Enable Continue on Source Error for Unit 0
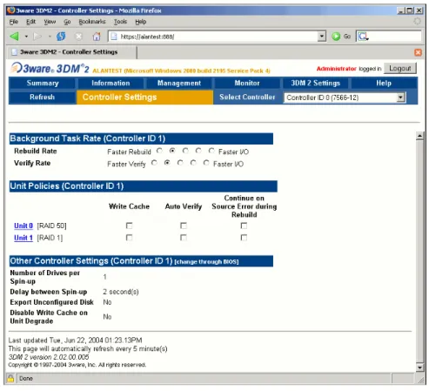The width and height of the screenshot is (429, 391). click(244, 226)
